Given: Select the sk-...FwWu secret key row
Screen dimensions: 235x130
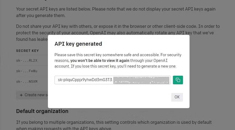Looking at the screenshot, I should [x=27, y=71].
